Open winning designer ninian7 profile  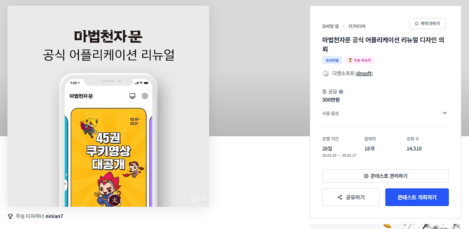click(54, 216)
